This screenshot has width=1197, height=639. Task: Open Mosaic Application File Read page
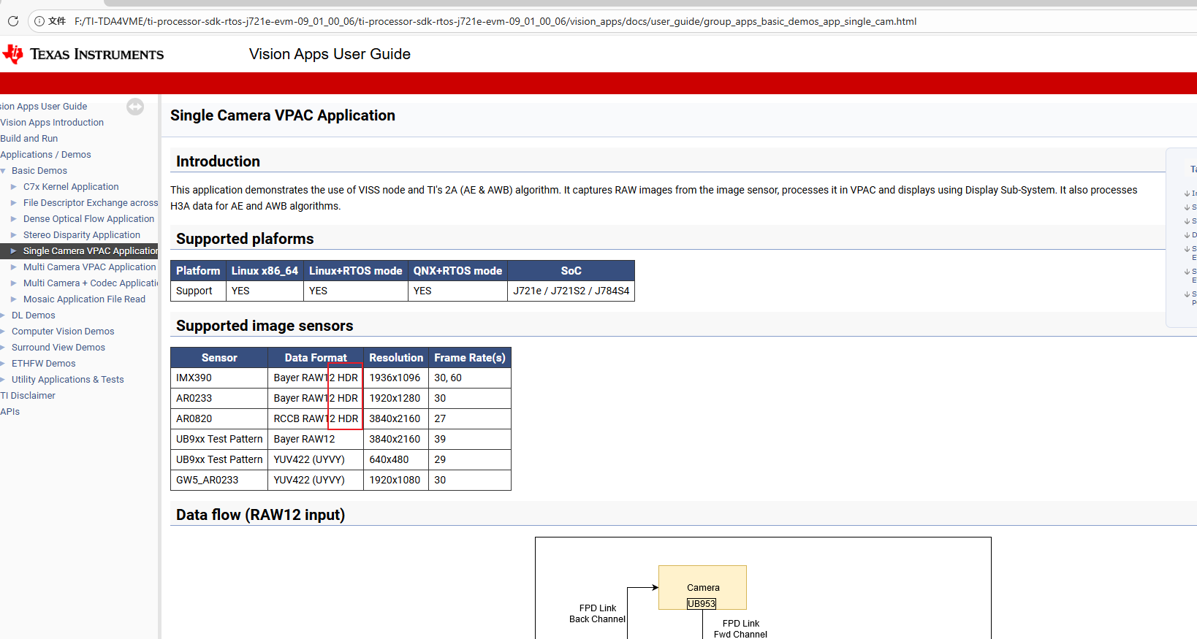(x=85, y=299)
